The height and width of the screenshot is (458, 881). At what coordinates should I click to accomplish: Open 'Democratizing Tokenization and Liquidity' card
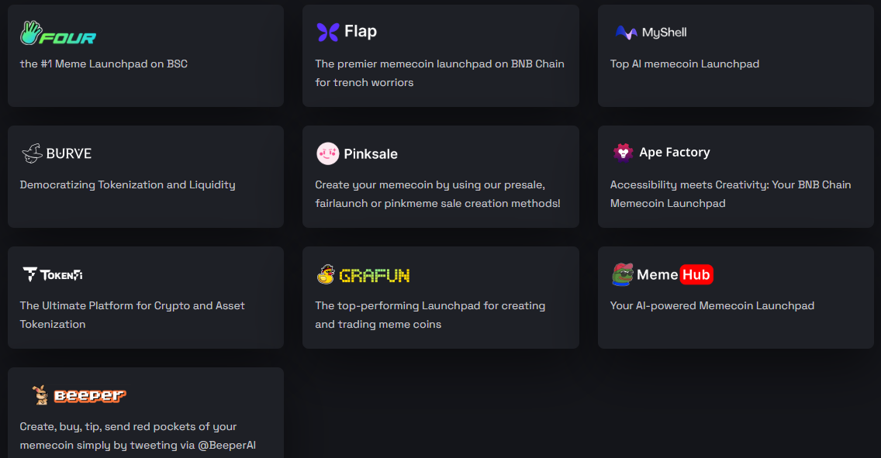[127, 184]
